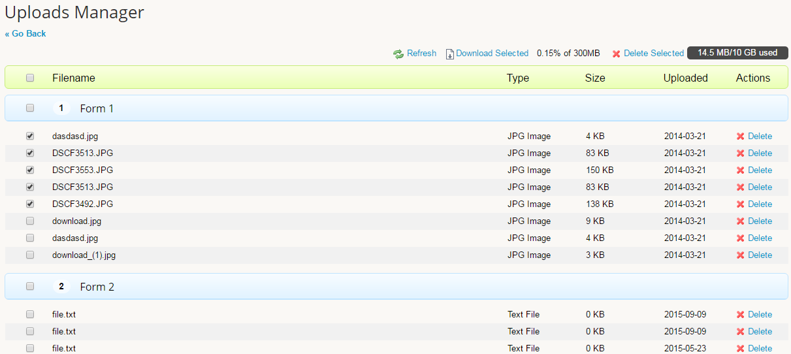Click the 2015-05-23 upload date
Screen dimensions: 791x354
[x=685, y=349]
